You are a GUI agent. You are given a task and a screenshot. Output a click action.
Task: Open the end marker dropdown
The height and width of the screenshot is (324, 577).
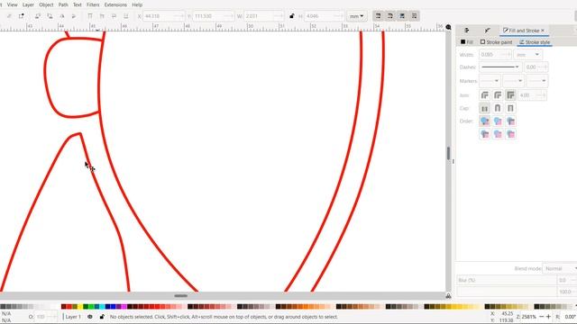click(536, 81)
